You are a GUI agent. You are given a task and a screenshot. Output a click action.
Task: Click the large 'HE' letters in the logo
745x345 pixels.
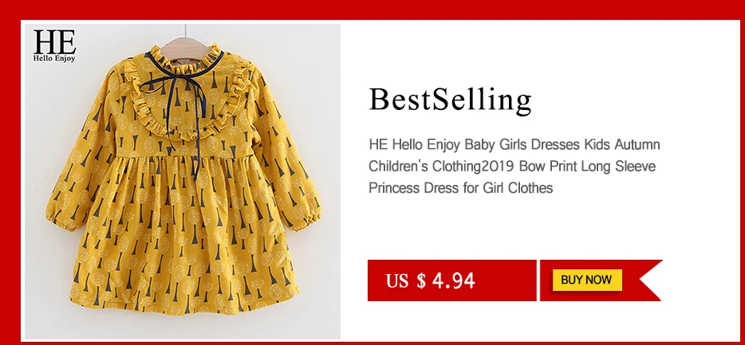(x=54, y=41)
